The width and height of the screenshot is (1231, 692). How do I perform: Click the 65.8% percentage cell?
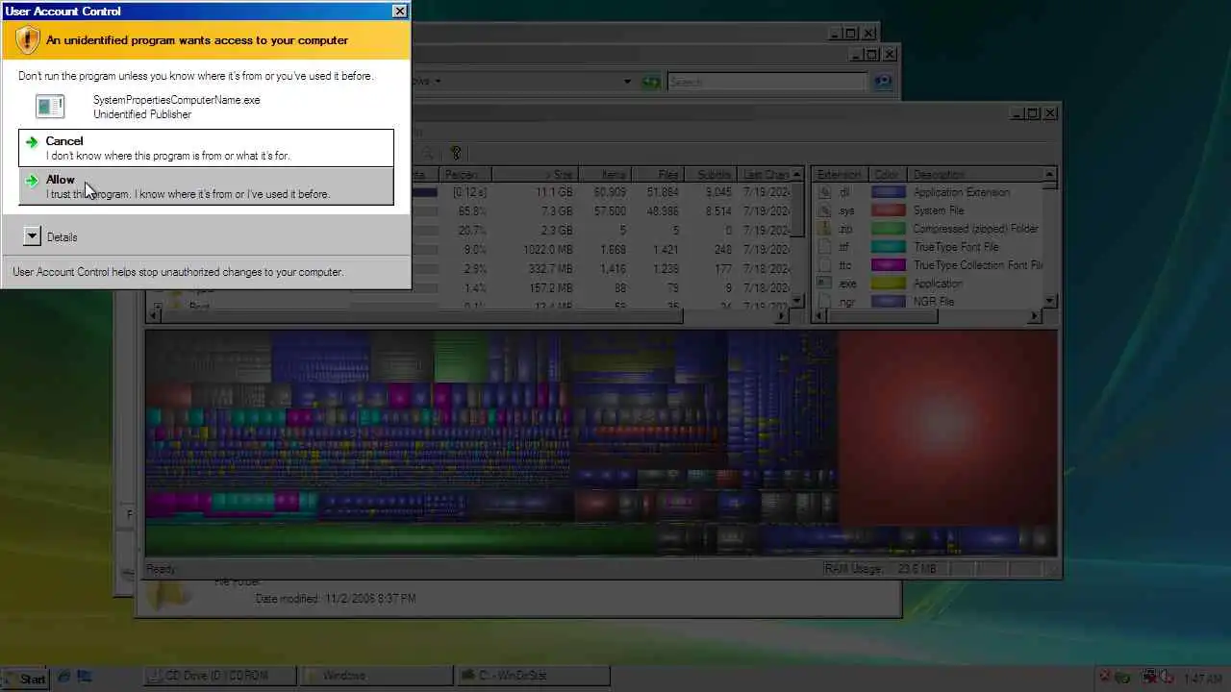(472, 210)
